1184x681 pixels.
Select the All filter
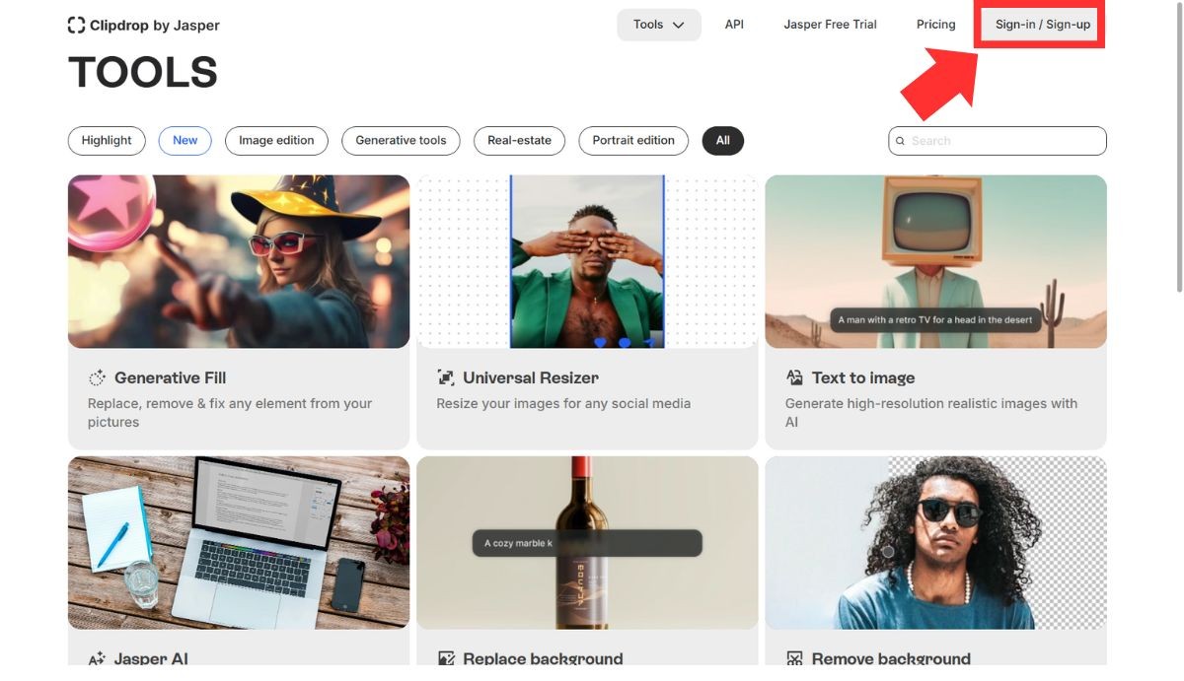723,140
